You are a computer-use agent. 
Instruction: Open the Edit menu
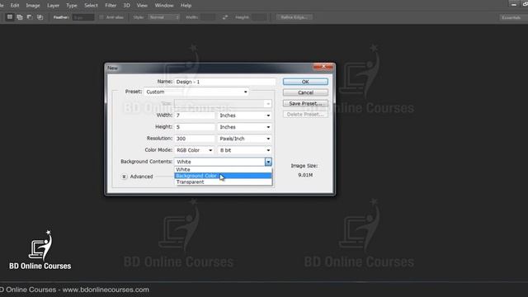point(15,6)
